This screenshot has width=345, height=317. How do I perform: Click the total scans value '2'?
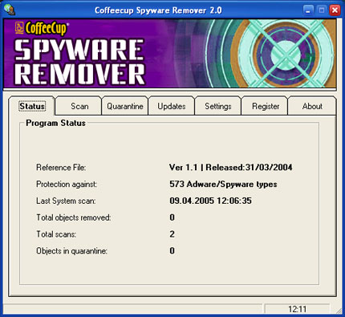coord(172,234)
